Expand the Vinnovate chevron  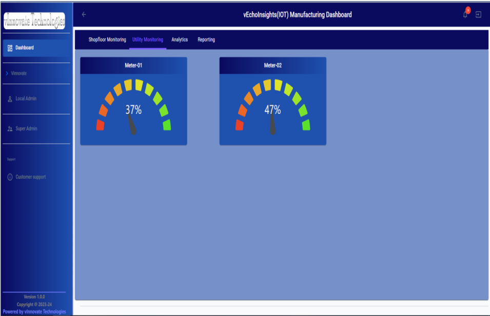pyautogui.click(x=7, y=73)
